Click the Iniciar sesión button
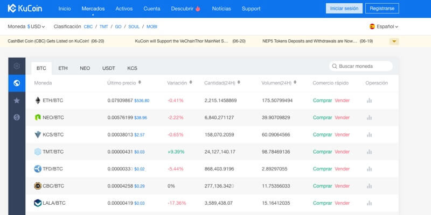The height and width of the screenshot is (215, 431). tap(344, 9)
